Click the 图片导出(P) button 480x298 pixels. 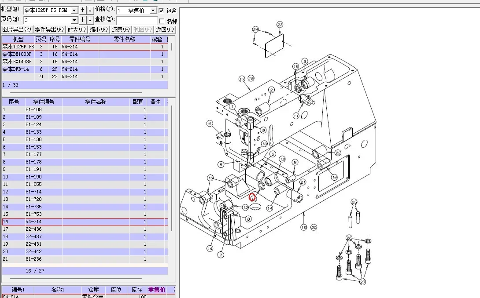click(x=17, y=29)
